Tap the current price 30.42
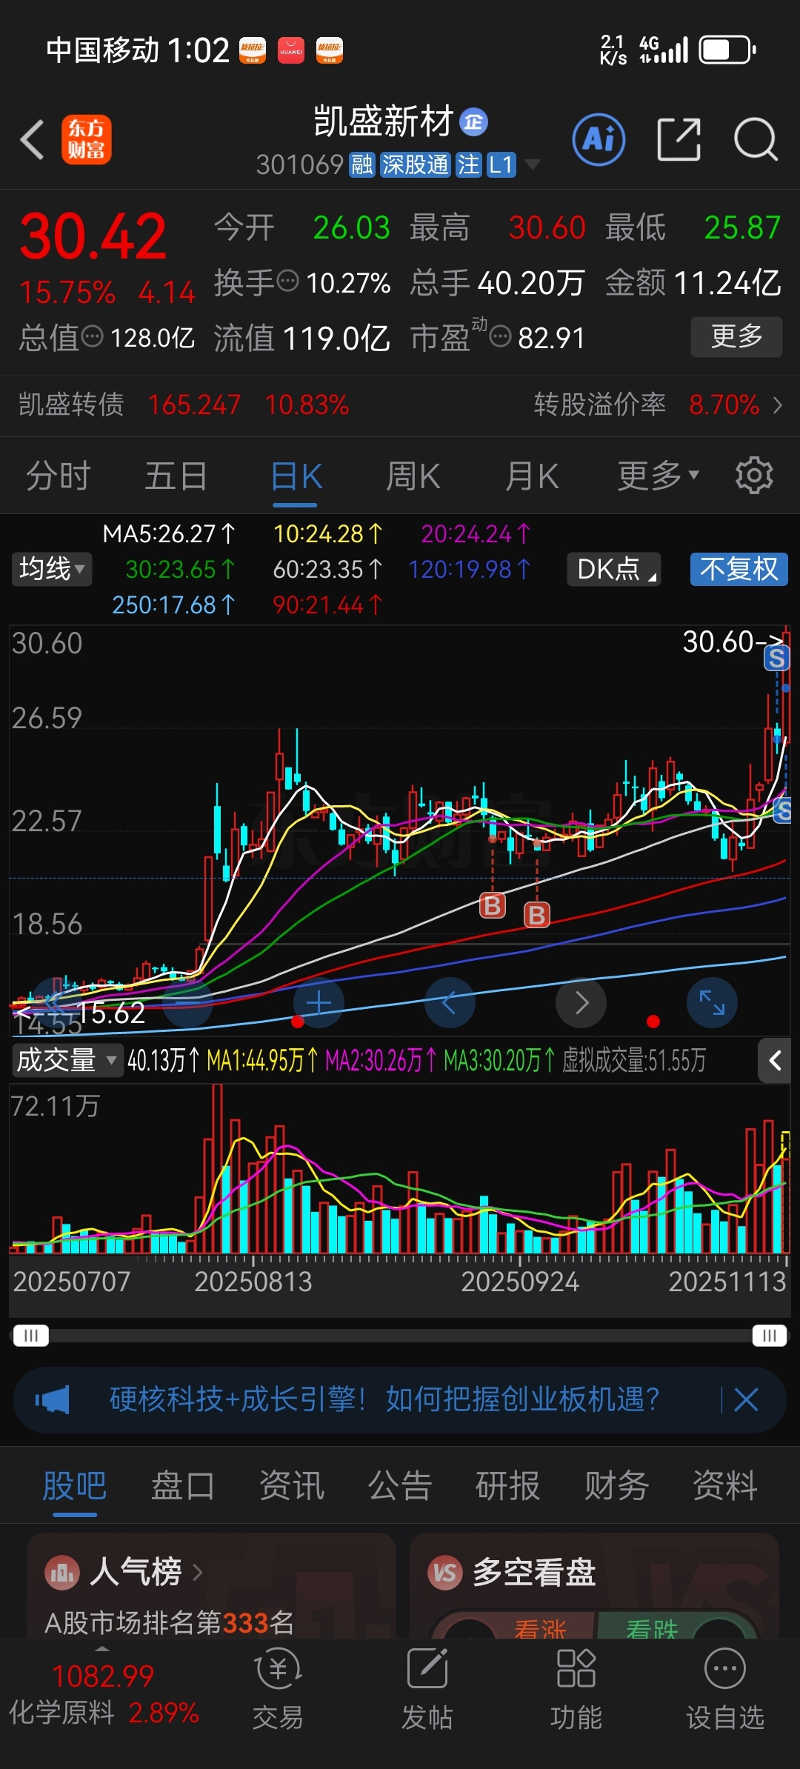This screenshot has width=800, height=1769. coord(93,237)
